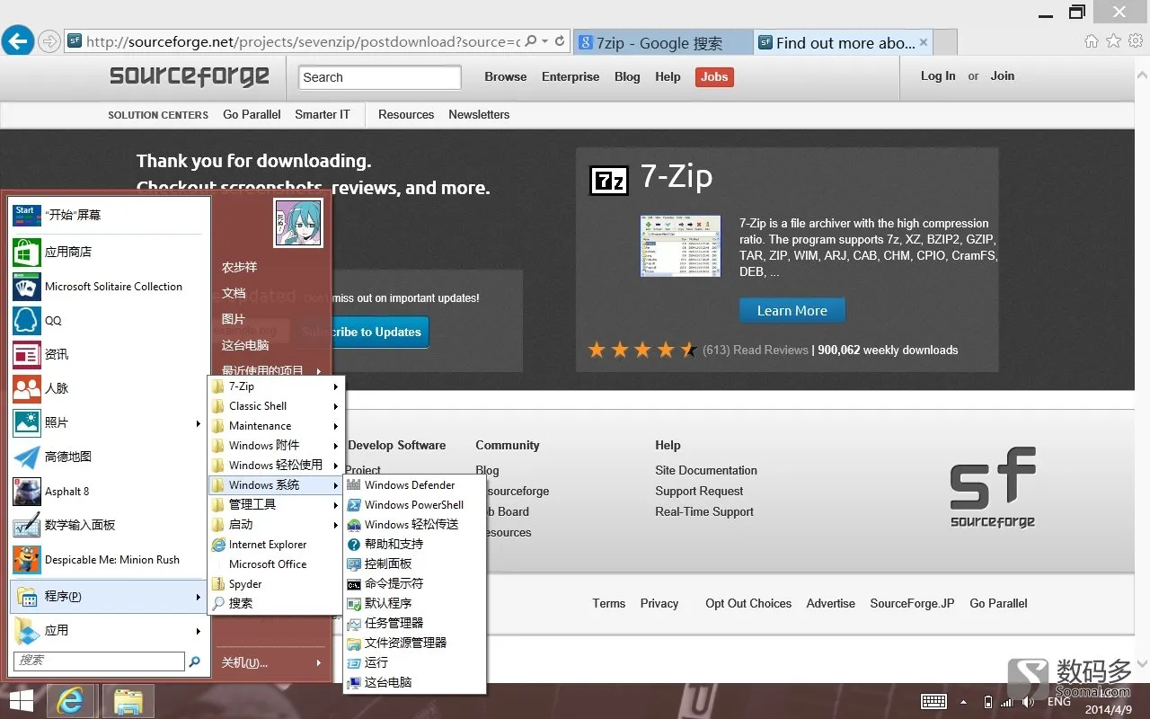This screenshot has width=1150, height=719.
Task: Click Internet Explorer taskbar icon
Action: [x=71, y=700]
